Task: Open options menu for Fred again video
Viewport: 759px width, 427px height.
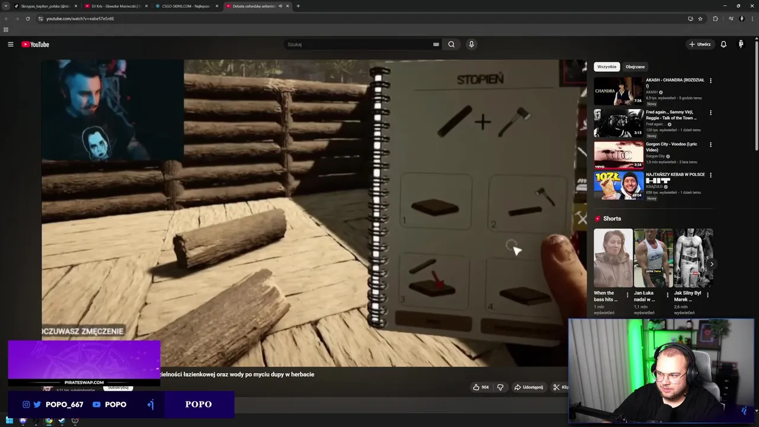Action: pos(710,113)
